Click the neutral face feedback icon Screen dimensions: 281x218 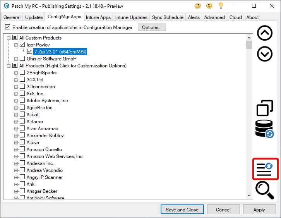[x=209, y=6]
